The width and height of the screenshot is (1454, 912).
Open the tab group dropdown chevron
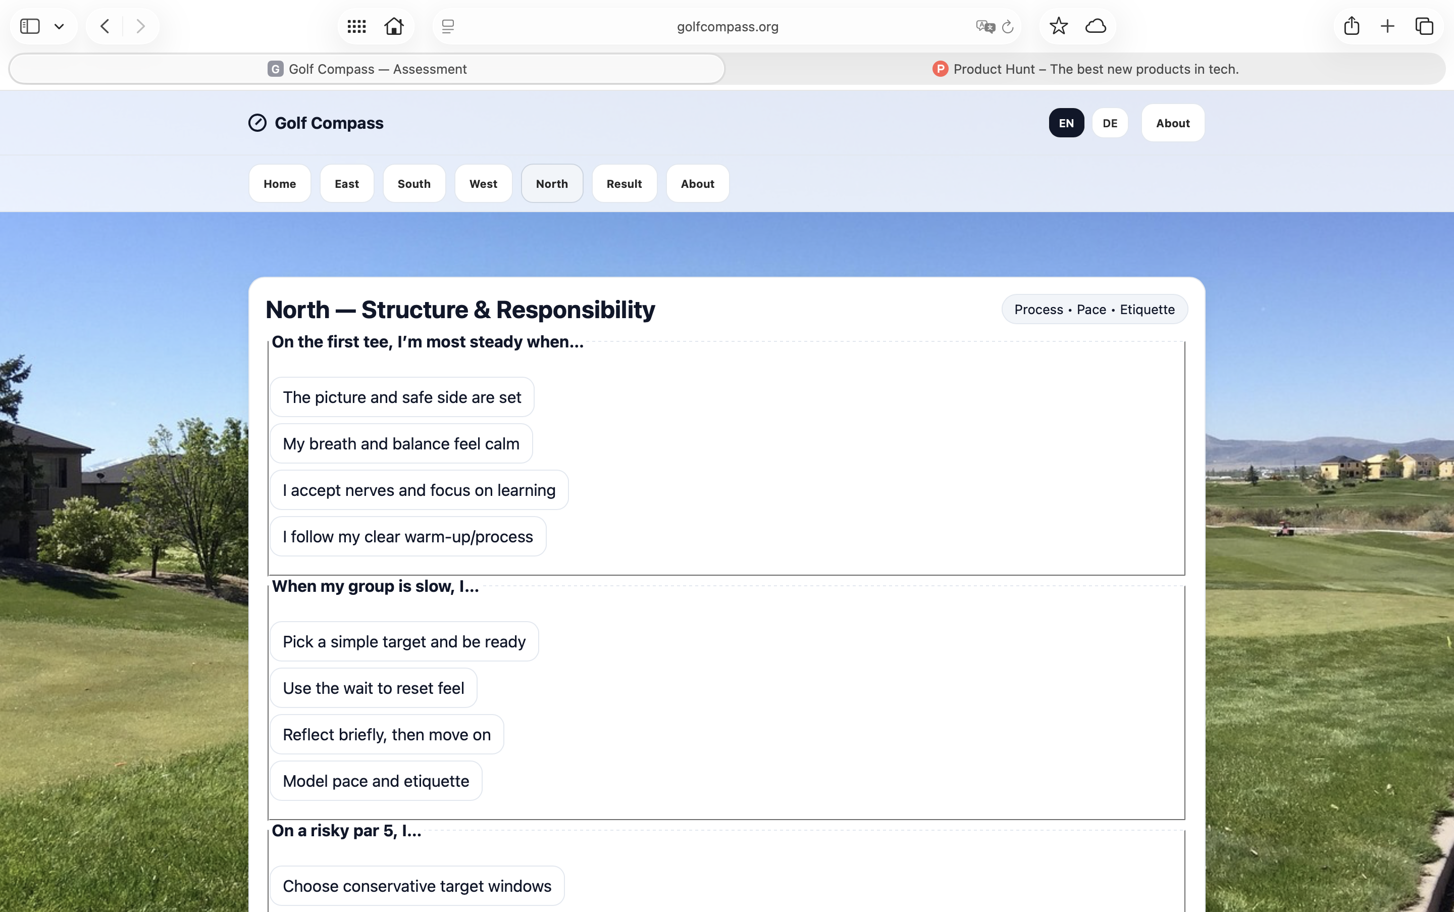[59, 26]
